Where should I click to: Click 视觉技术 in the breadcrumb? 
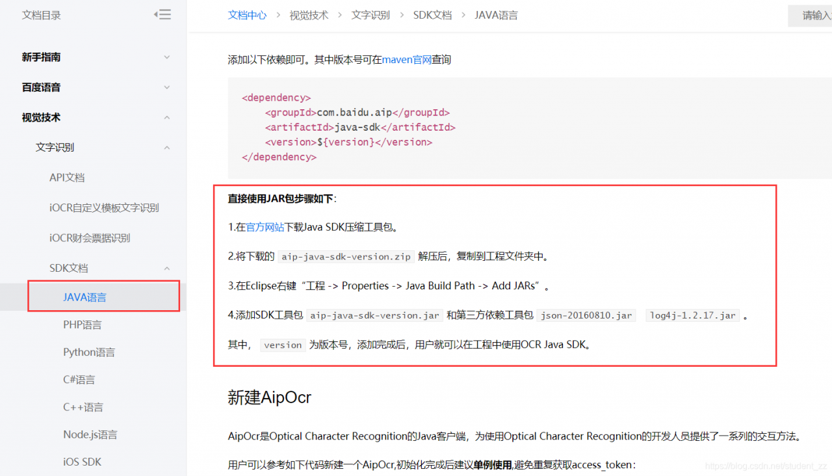(309, 15)
